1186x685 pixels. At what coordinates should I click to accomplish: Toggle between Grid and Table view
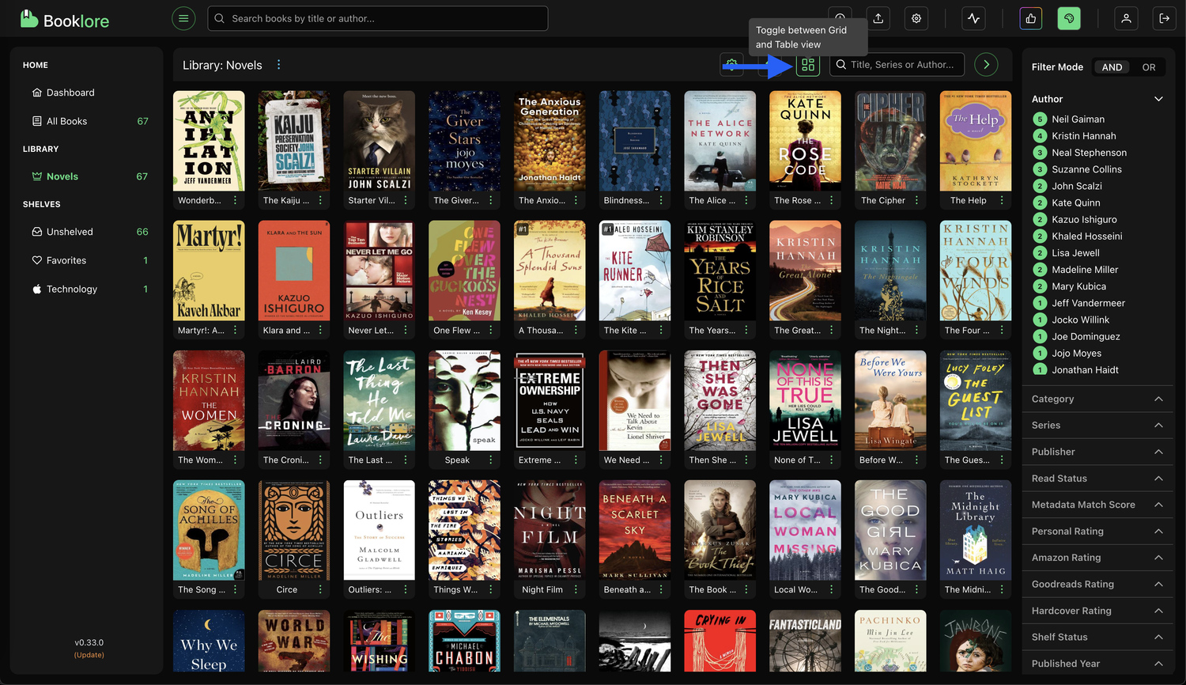coord(807,65)
